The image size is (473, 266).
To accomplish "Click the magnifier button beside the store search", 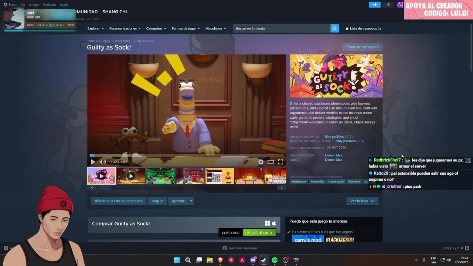I will click(334, 28).
